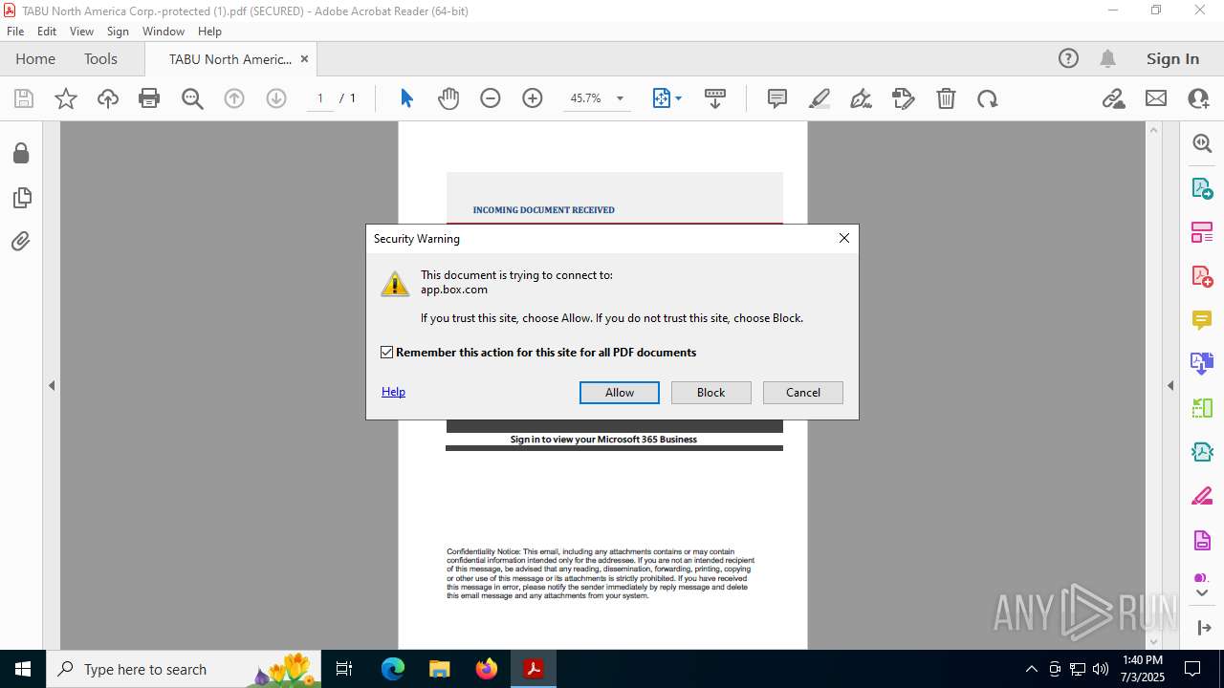Screen dimensions: 1224x688
Task: Open the help question mark icon
Action: 1068,58
